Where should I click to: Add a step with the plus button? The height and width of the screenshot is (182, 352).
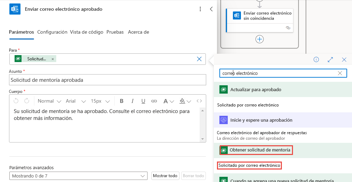(x=260, y=39)
